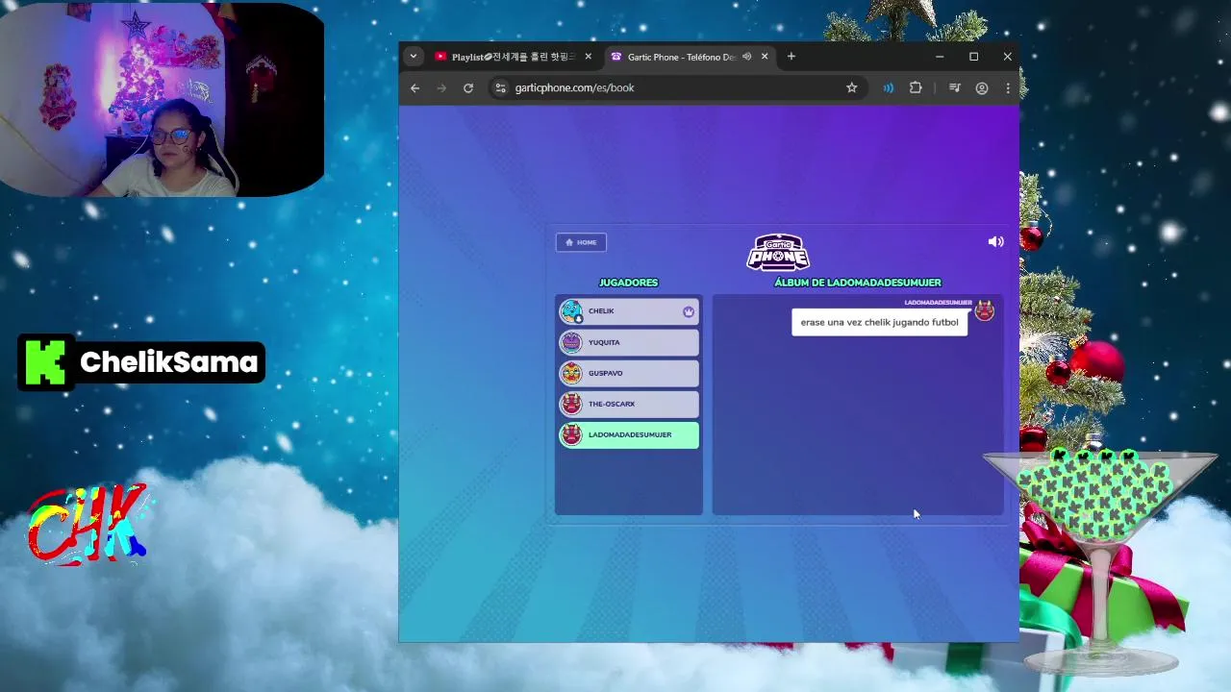Select player LADOMADADESUMUJER in the list
The height and width of the screenshot is (692, 1231).
[628, 434]
